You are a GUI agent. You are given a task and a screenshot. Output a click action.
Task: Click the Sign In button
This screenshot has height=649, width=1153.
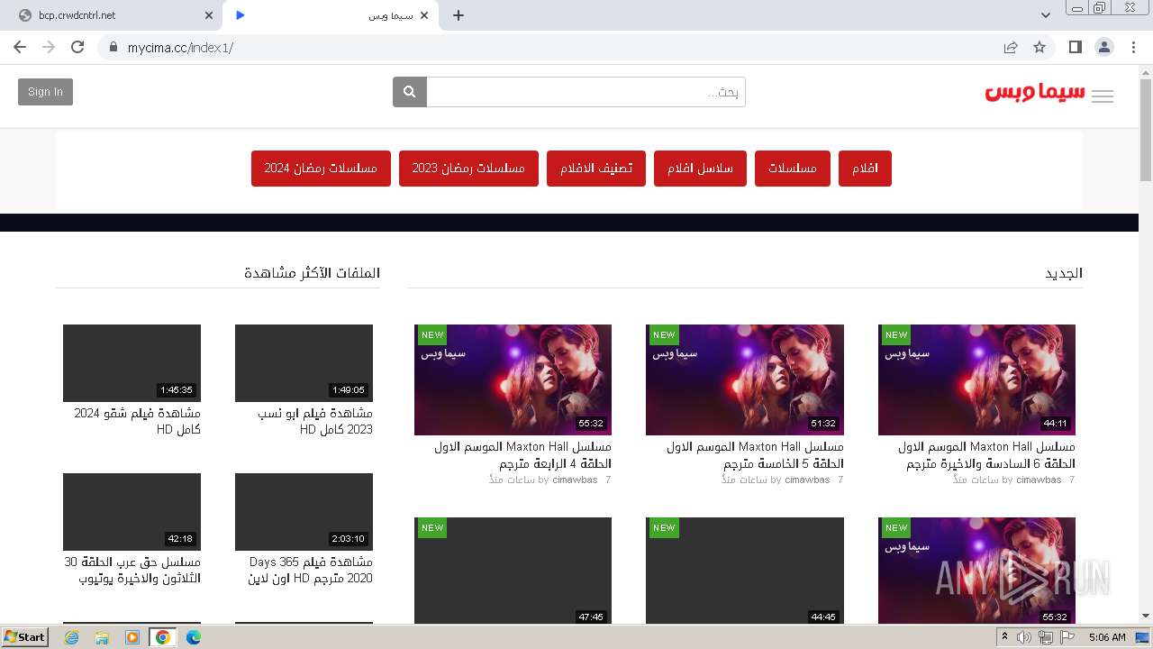45,92
